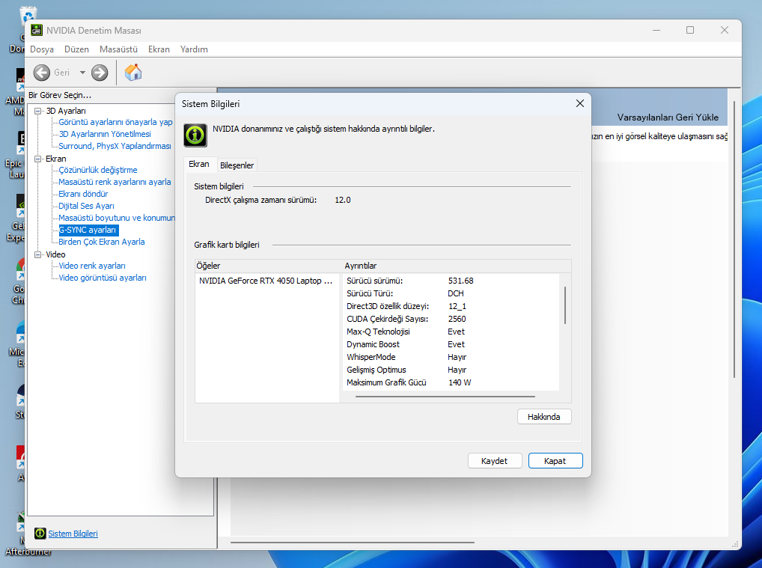Select Çözünürlük değiştirme
Image resolution: width=762 pixels, height=568 pixels.
[x=97, y=170]
